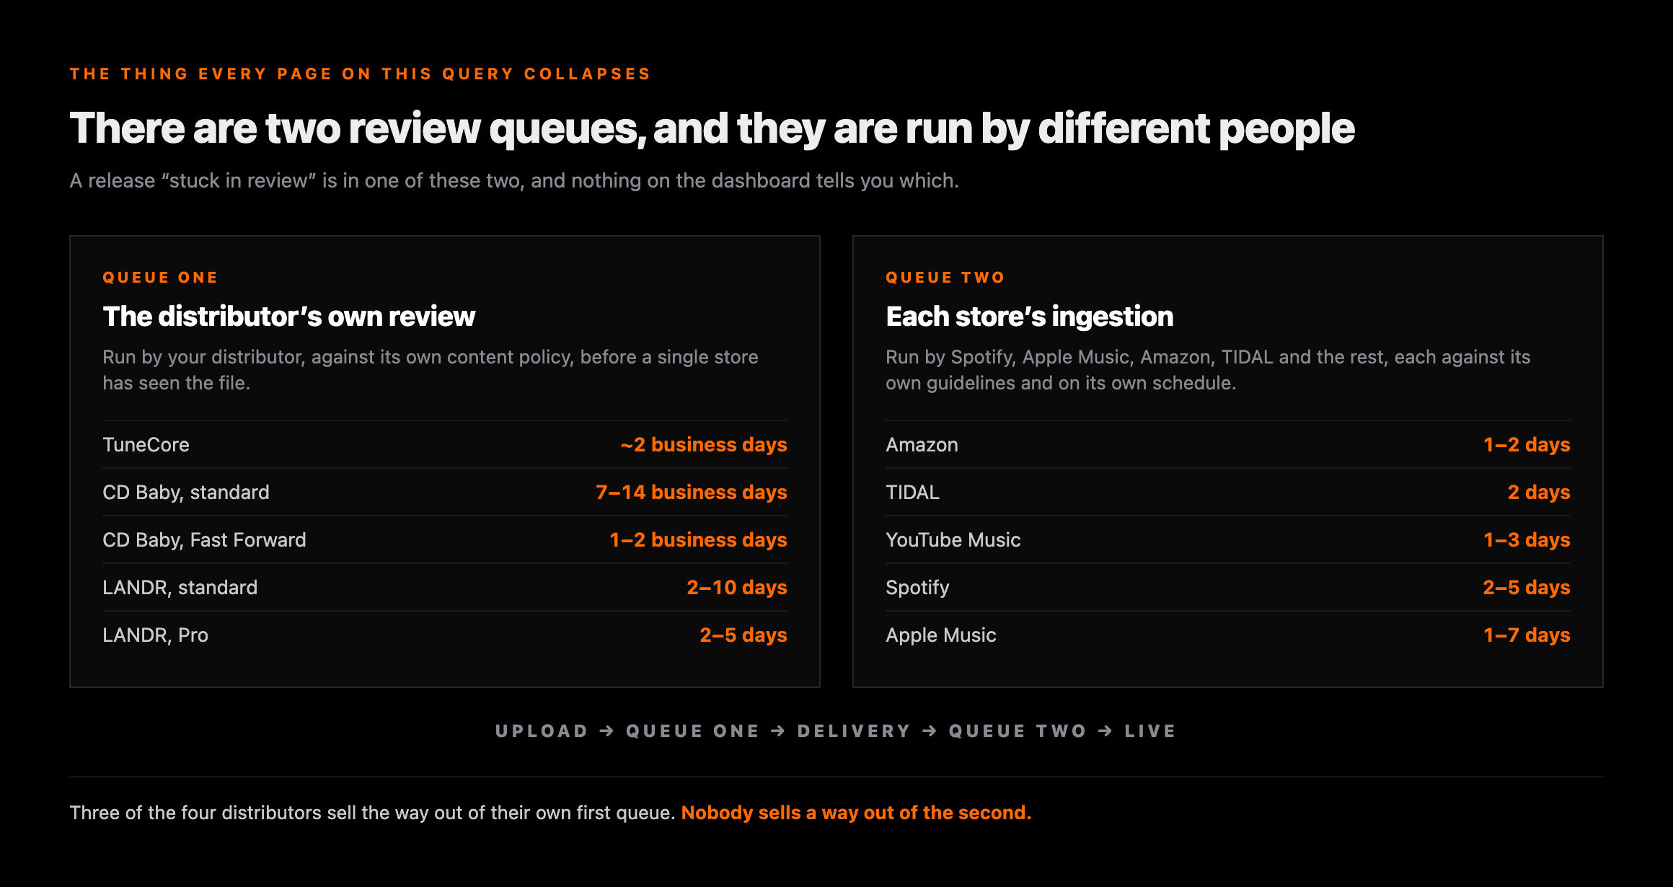The width and height of the screenshot is (1673, 887).
Task: Click the '1–7 days' value
Action: pyautogui.click(x=1527, y=635)
